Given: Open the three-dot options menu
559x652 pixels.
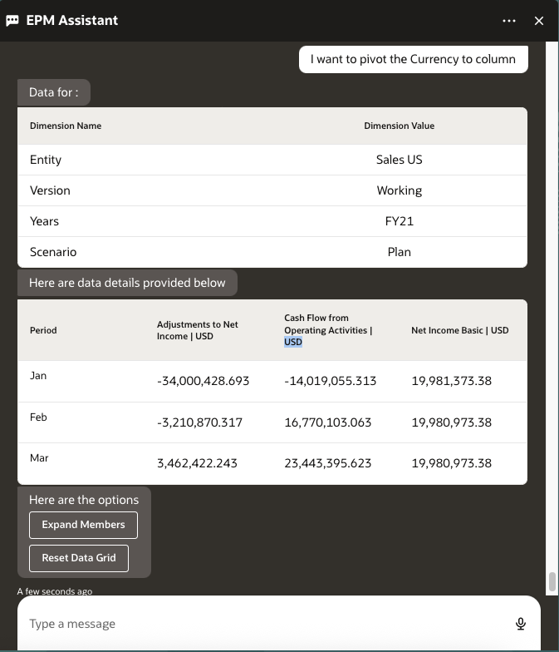Looking at the screenshot, I should tap(509, 21).
